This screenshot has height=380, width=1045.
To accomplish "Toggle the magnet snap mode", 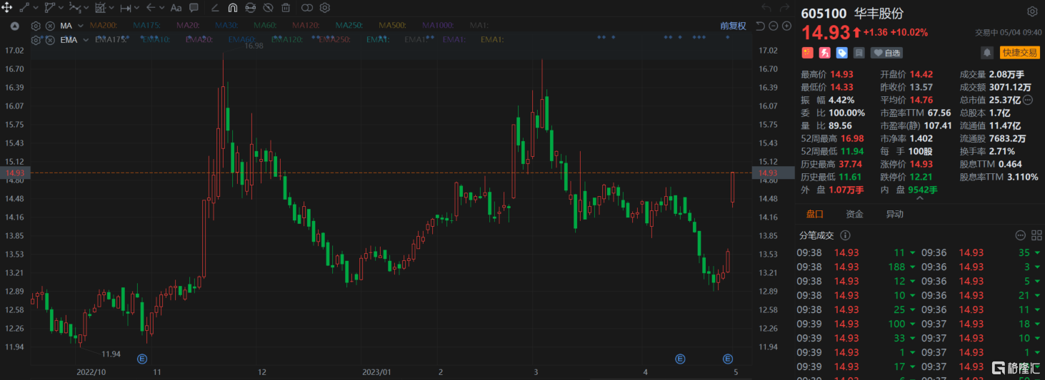I will [x=233, y=8].
